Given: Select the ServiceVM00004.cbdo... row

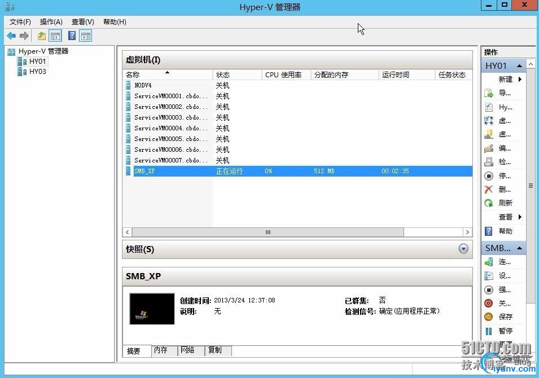Looking at the screenshot, I should point(297,128).
